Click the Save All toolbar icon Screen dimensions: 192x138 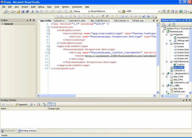pos(27,11)
